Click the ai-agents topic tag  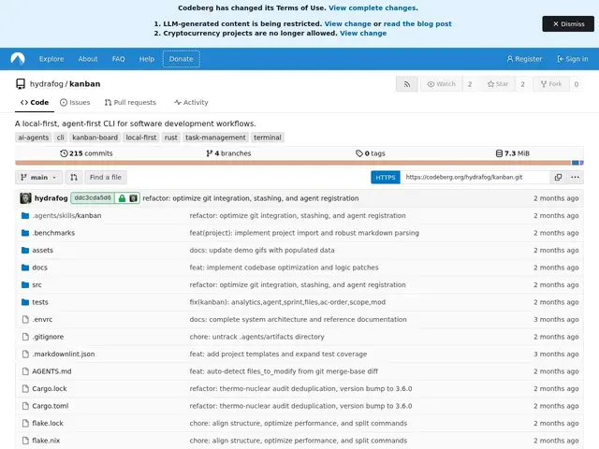pyautogui.click(x=34, y=138)
